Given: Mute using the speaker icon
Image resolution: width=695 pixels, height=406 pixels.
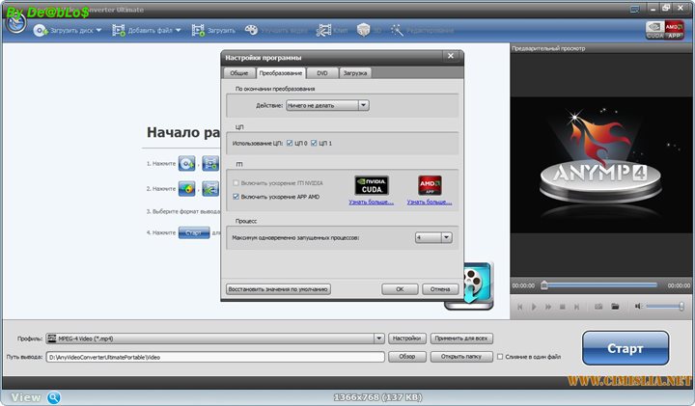Looking at the screenshot, I should pos(638,306).
